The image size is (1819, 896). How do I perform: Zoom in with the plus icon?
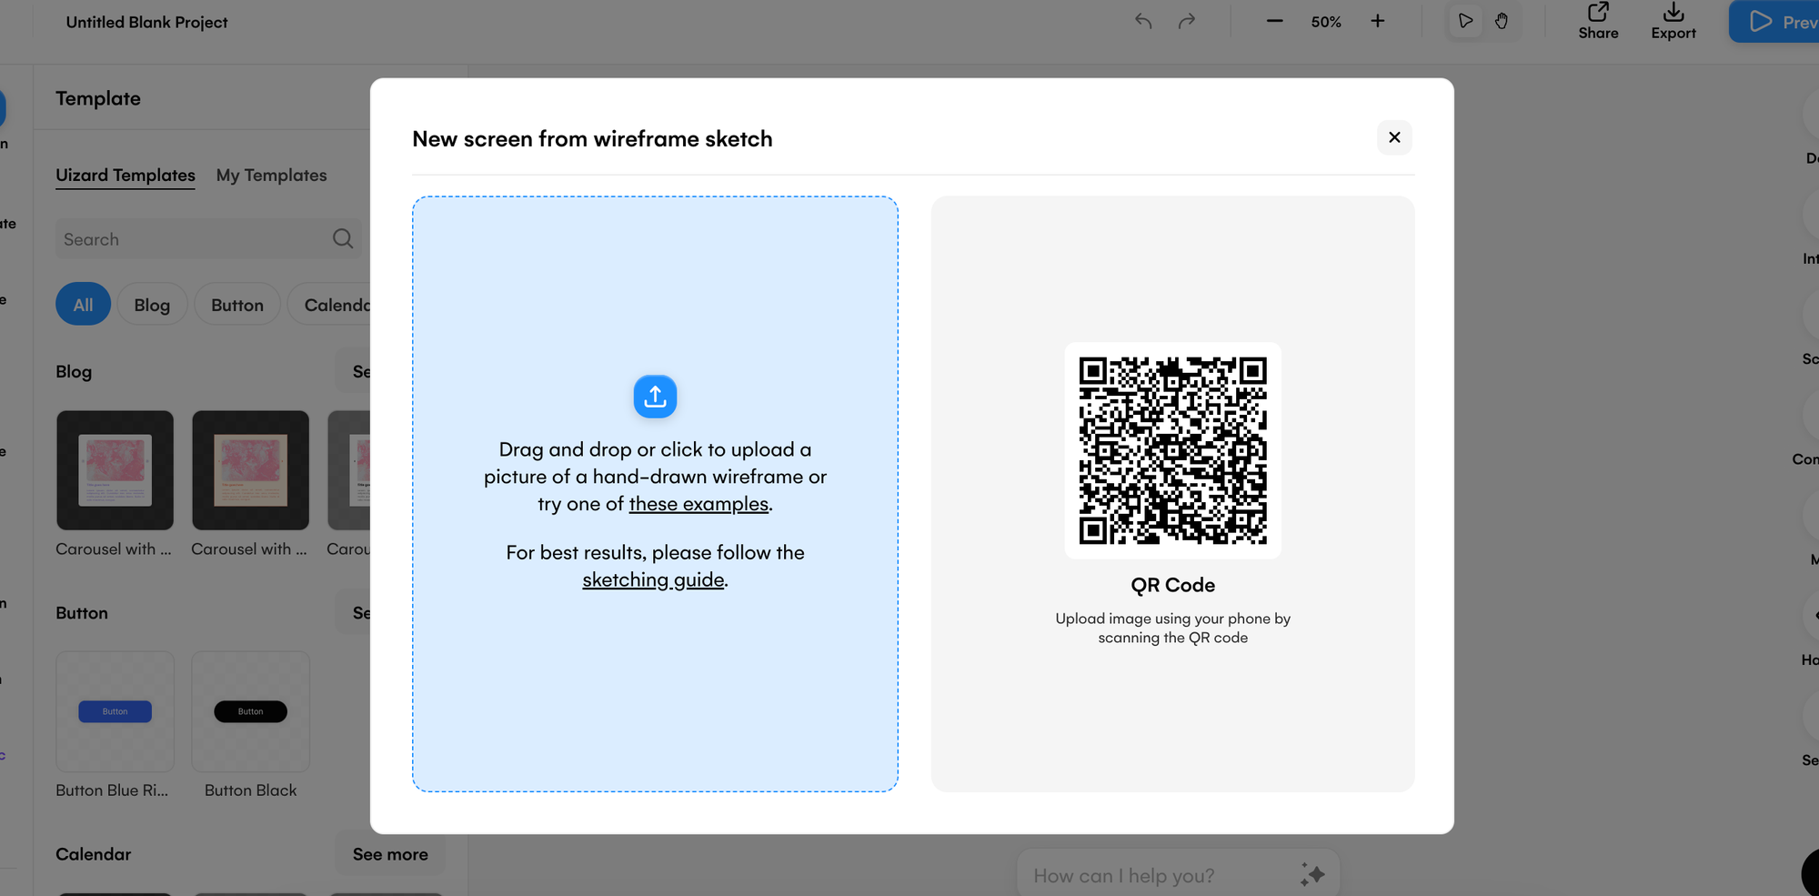click(1377, 21)
